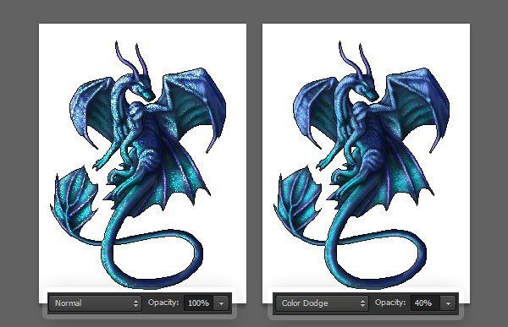
Task: Click the Opacity label next to 40%
Action: pyautogui.click(x=390, y=302)
